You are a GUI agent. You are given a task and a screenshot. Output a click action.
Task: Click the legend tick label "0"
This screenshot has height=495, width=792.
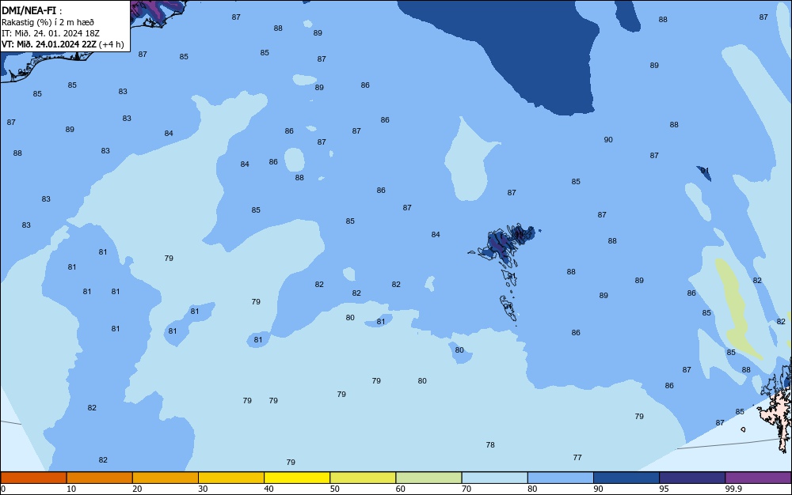3,489
